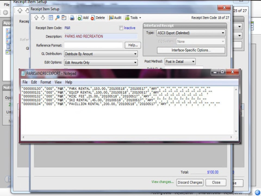Add a new receipt item
This screenshot has height=196, width=261.
83,18
